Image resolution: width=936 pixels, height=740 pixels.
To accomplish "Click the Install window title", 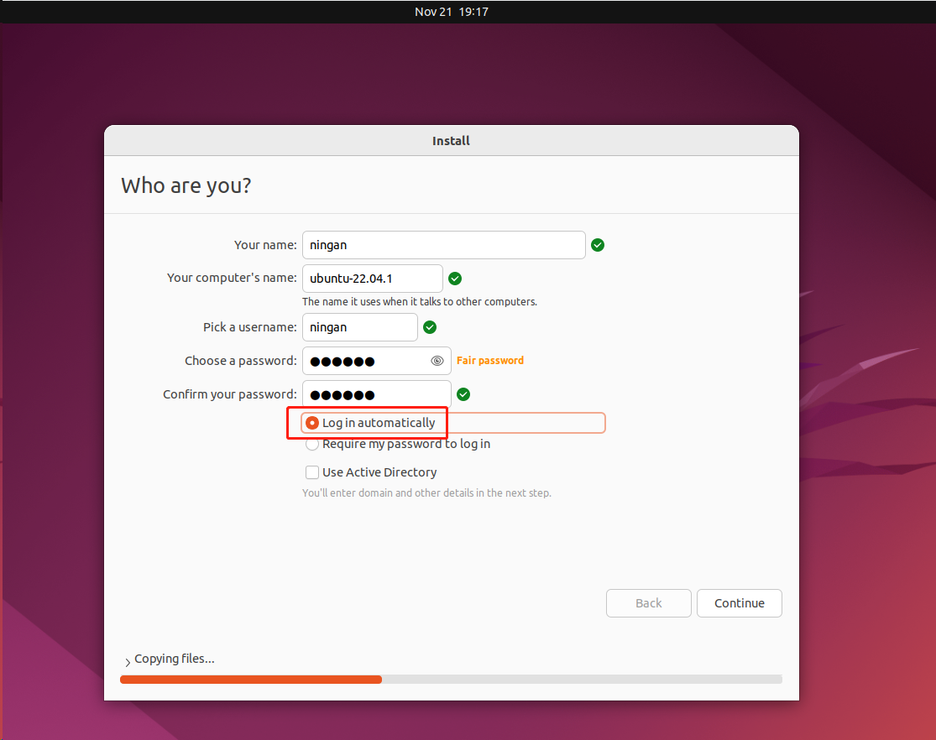I will click(x=451, y=141).
